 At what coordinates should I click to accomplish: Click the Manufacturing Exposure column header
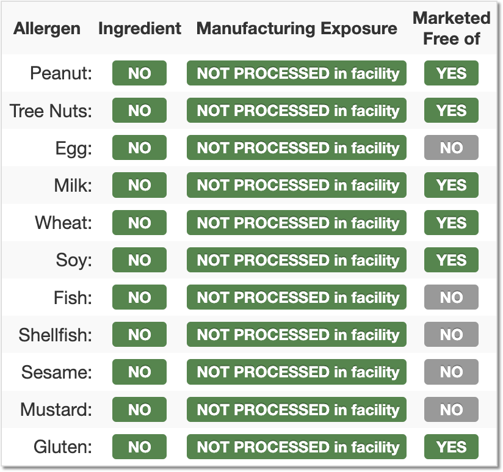(x=297, y=28)
